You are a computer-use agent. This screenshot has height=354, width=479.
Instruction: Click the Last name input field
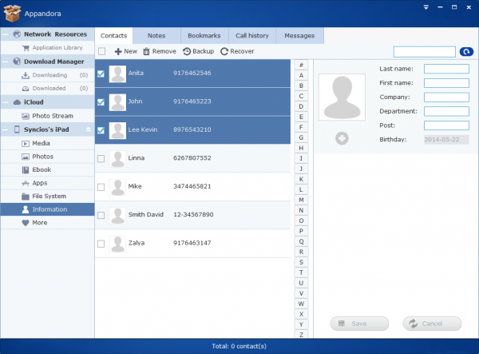[x=446, y=69]
